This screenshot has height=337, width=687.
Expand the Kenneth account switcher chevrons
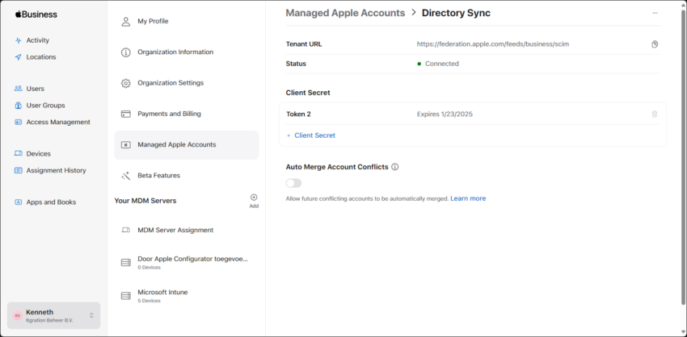pyautogui.click(x=91, y=315)
